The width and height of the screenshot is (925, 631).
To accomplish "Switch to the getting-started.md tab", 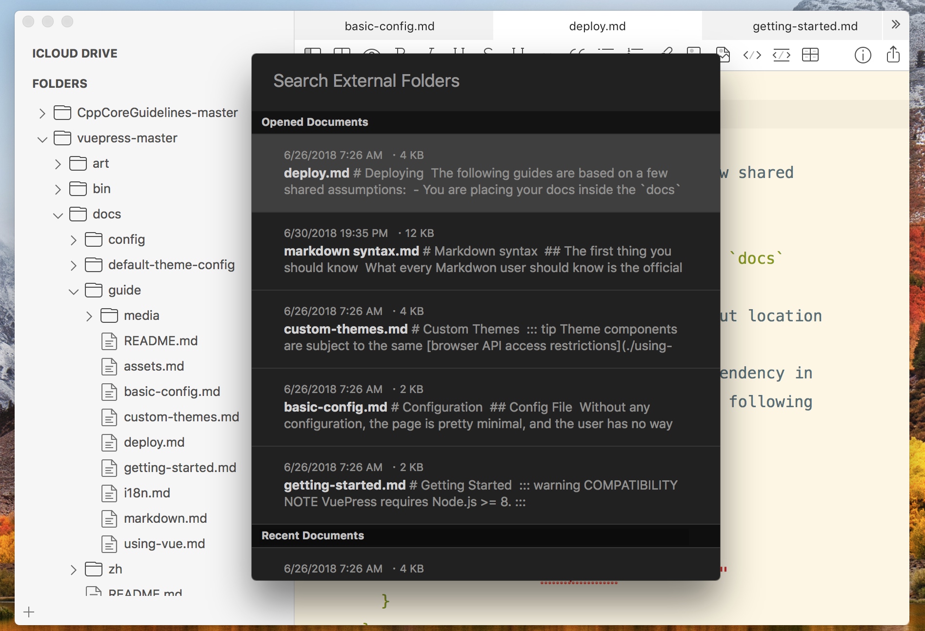I will [x=804, y=26].
